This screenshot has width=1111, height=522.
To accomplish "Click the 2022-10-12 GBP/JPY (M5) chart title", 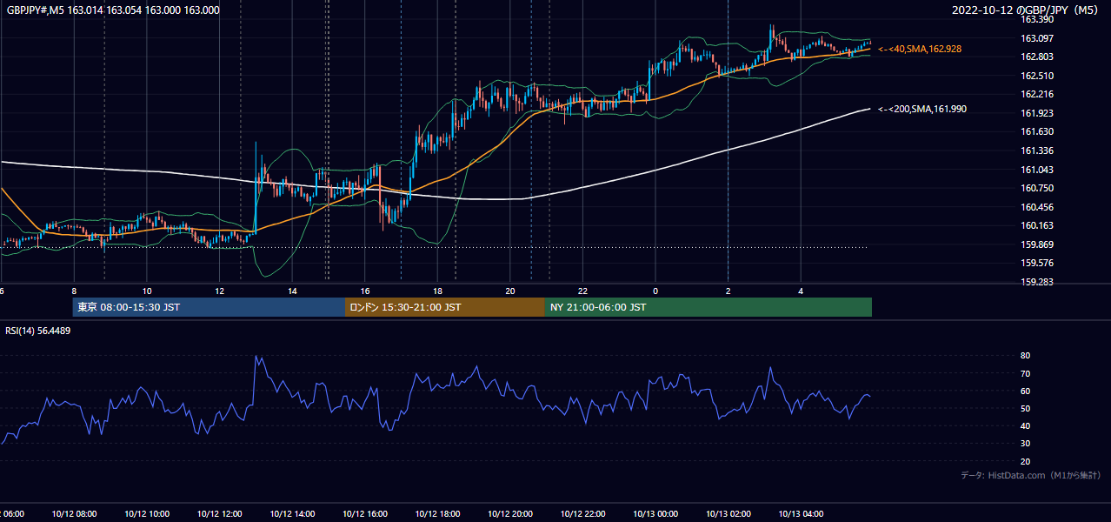I will click(x=1027, y=10).
